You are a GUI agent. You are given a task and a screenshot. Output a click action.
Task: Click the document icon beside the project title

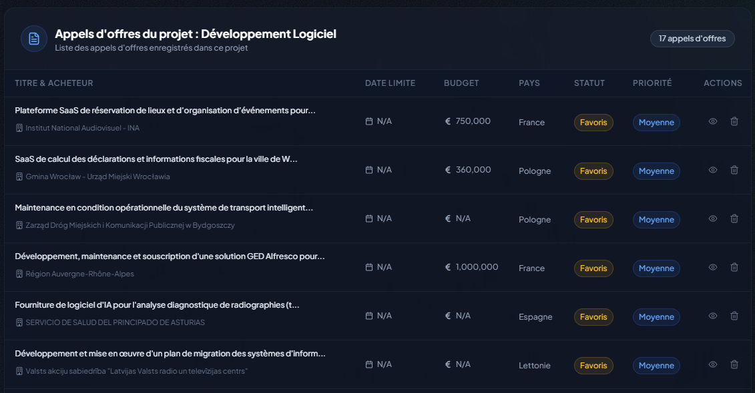point(34,39)
